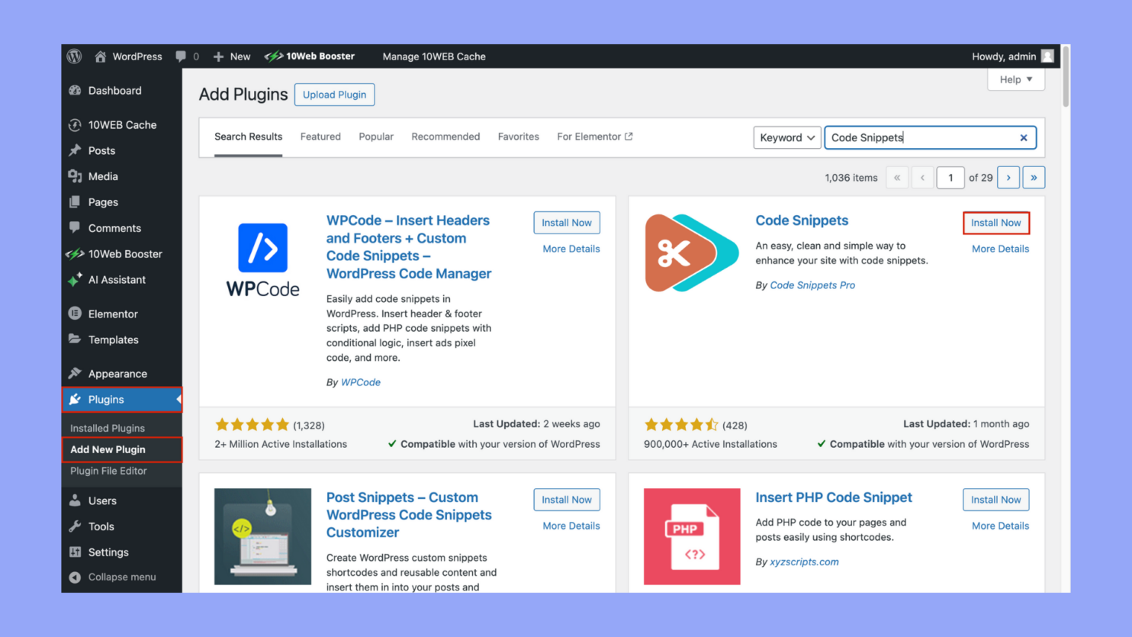Clear the Code Snippets search field
Screen dimensions: 1132x637
coord(1024,137)
